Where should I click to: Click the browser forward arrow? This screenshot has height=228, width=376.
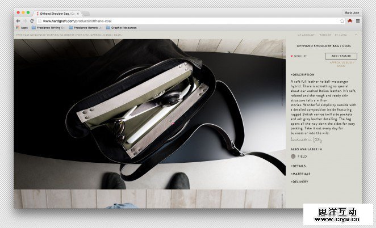pyautogui.click(x=25, y=20)
